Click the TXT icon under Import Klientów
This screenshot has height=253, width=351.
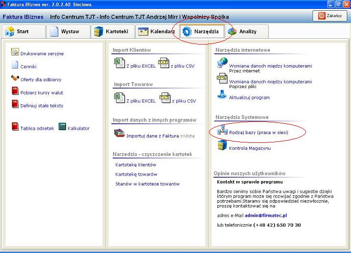pos(164,63)
